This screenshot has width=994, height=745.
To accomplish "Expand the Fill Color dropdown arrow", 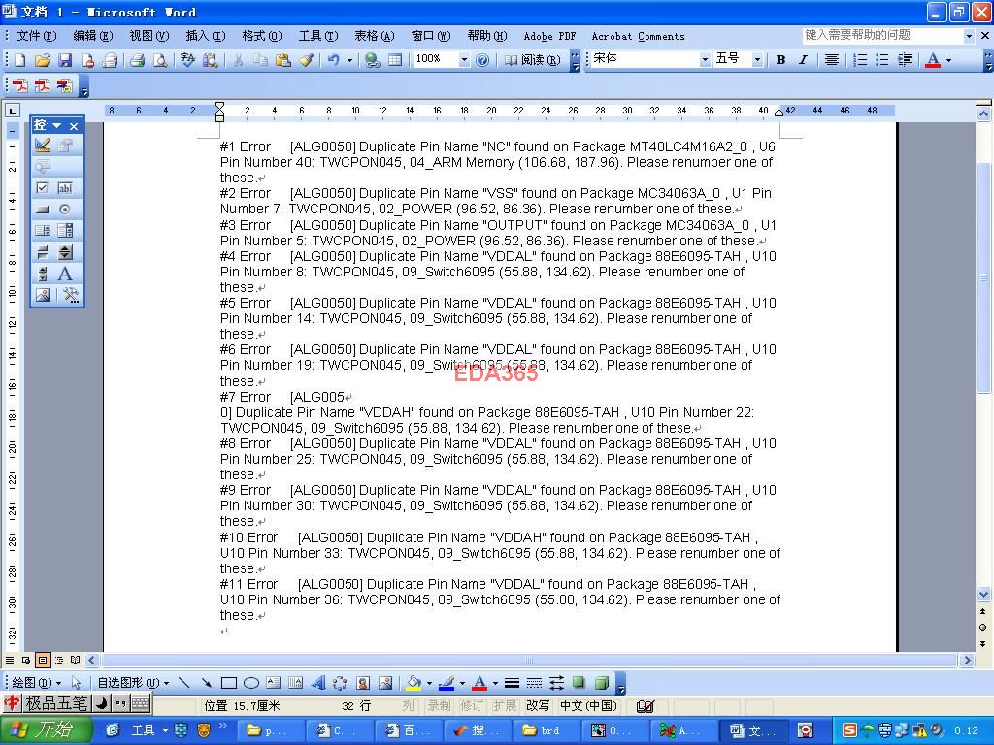I will click(429, 683).
